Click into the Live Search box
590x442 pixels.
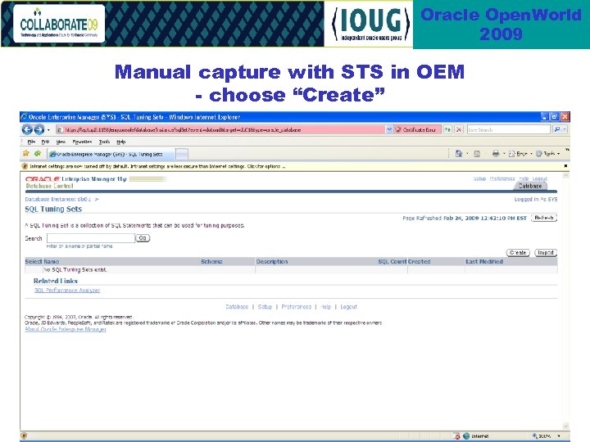[509, 129]
